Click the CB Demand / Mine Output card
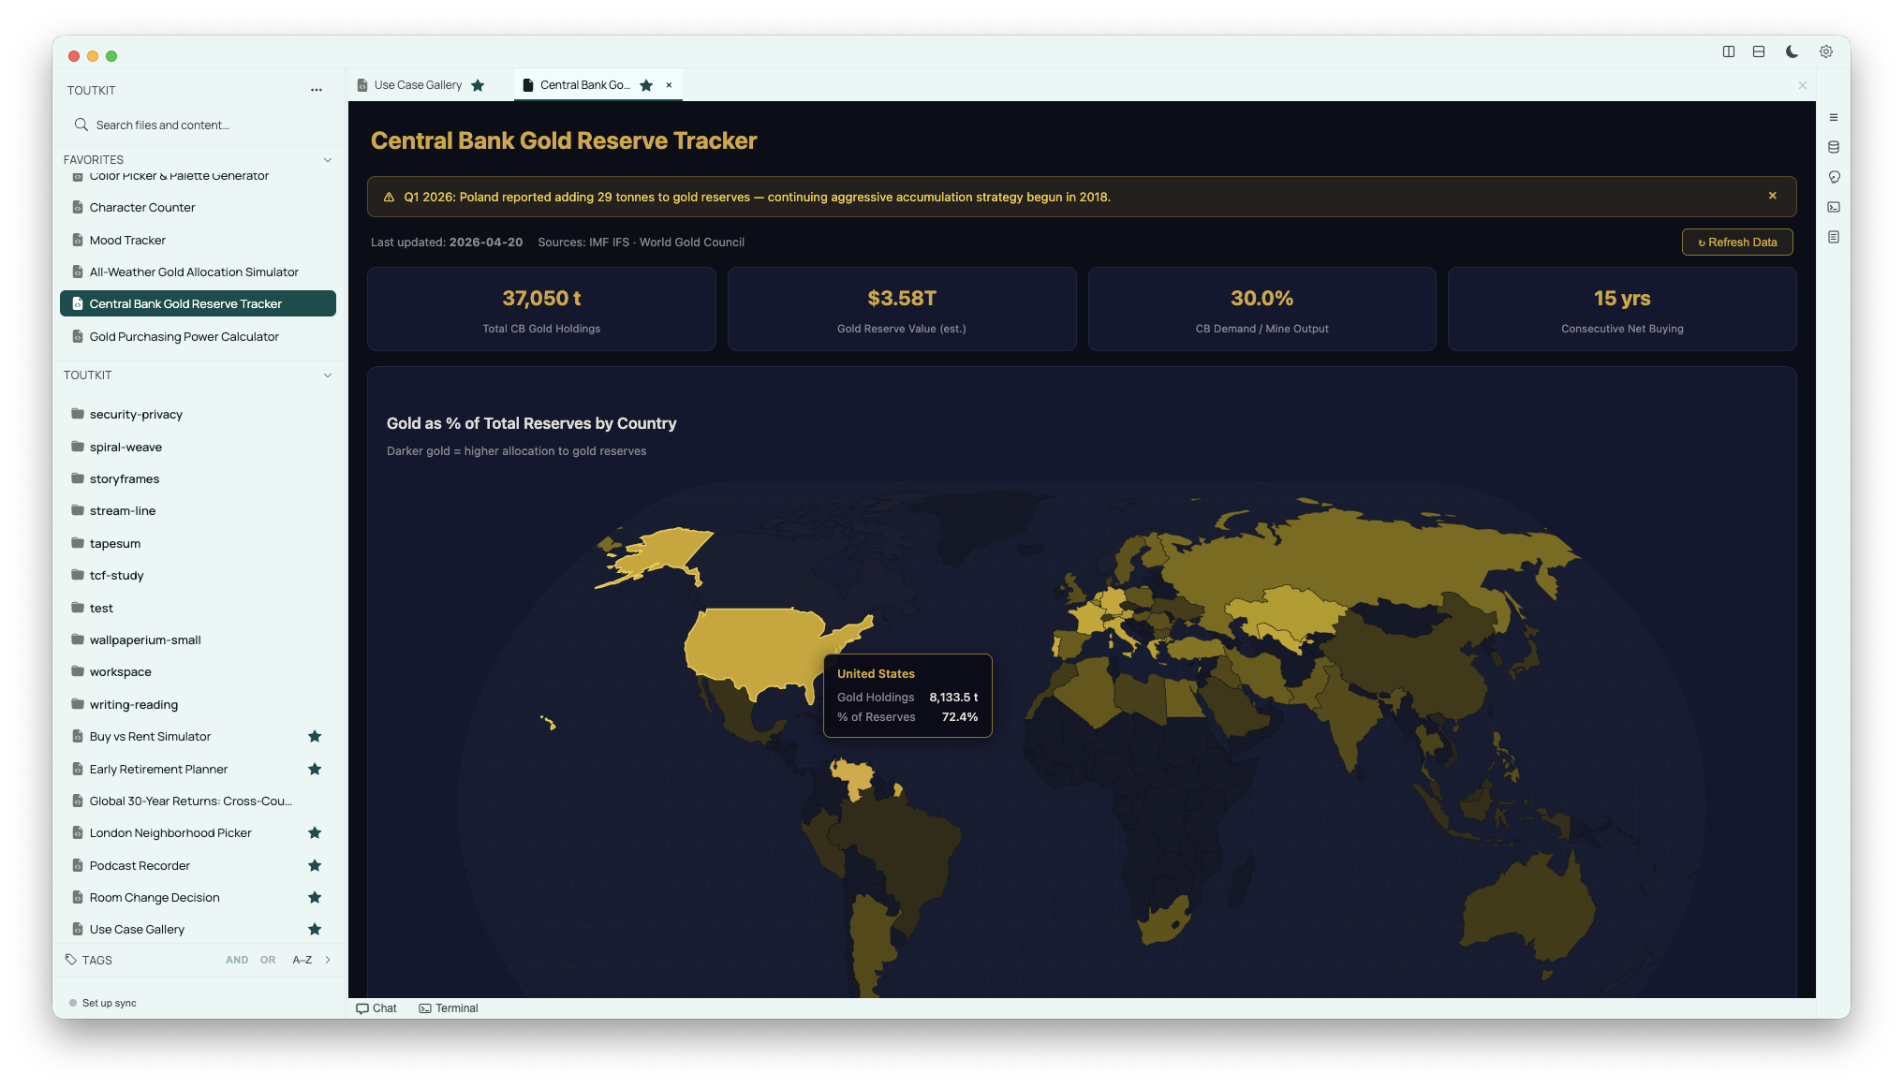The image size is (1903, 1088). [x=1262, y=309]
